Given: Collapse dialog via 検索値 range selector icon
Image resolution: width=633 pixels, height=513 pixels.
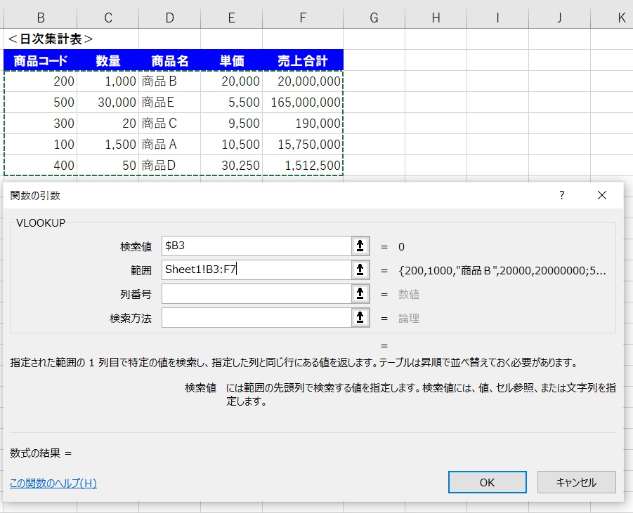Looking at the screenshot, I should tap(360, 246).
